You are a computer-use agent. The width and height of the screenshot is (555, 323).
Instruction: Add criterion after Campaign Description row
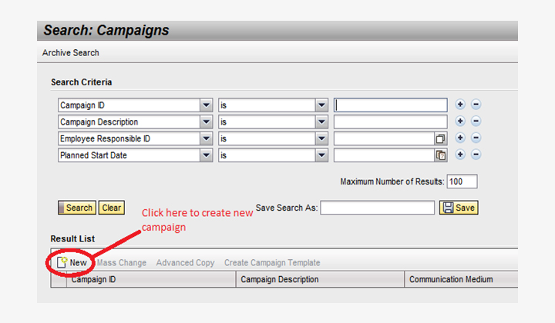[460, 122]
